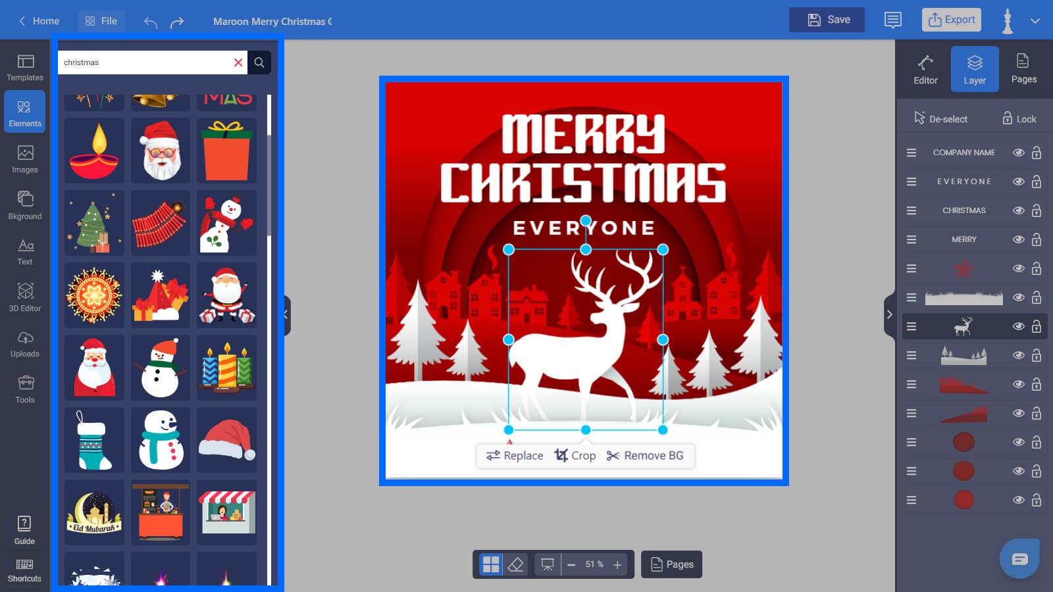Open the Templates panel in the sidebar

click(24, 69)
